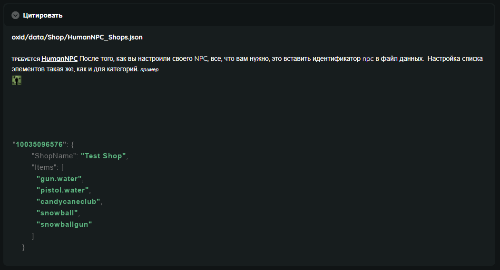Click the "snowball" item entry
The image size is (500, 270).
click(x=57, y=213)
